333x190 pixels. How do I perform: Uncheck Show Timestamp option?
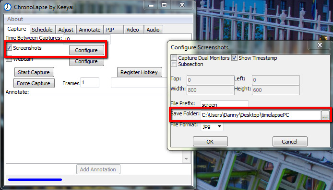click(234, 58)
